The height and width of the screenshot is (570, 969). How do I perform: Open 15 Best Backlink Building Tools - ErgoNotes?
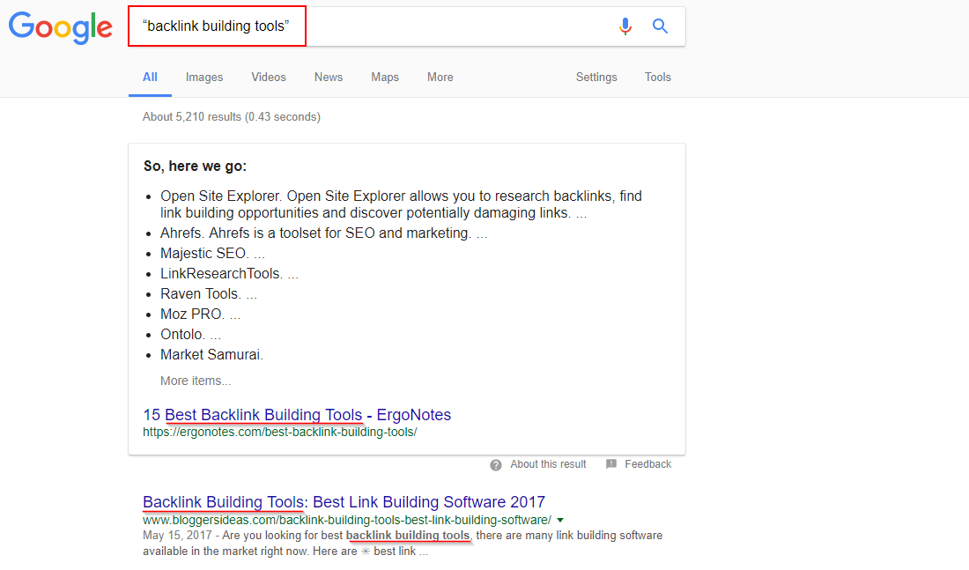[x=297, y=415]
